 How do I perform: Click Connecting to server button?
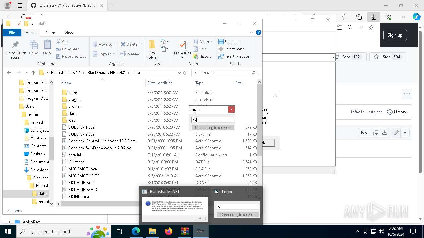click(213, 128)
